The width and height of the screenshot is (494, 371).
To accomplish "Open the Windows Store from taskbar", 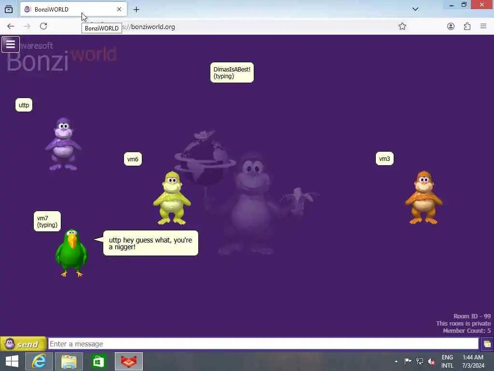I will click(x=98, y=361).
